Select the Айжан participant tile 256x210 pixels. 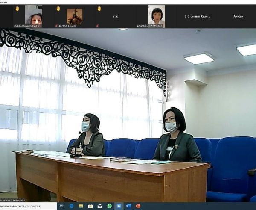(x=238, y=16)
